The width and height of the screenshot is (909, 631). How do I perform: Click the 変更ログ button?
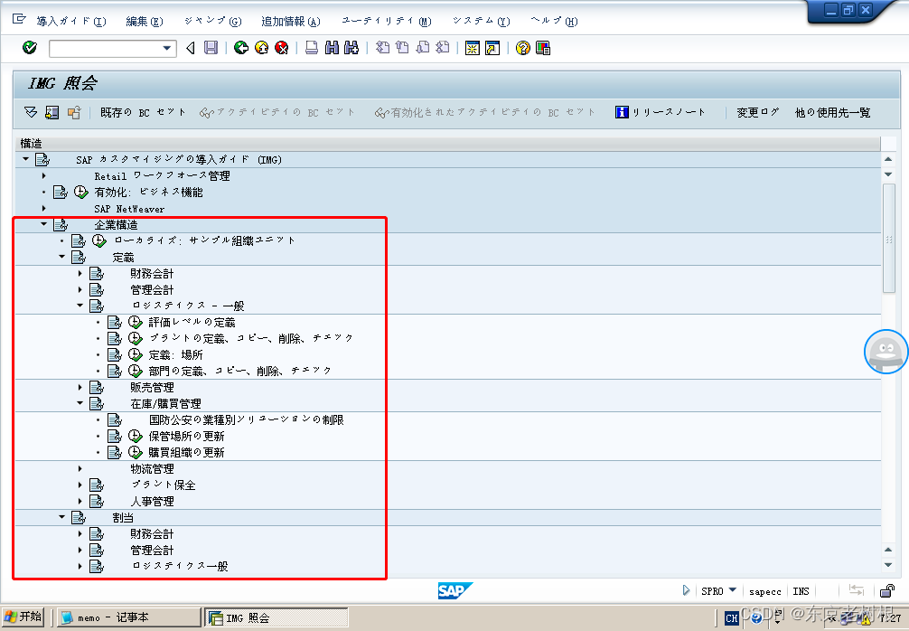758,112
